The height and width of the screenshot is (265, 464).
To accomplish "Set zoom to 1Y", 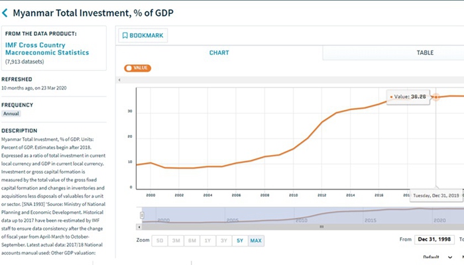I will point(207,240).
